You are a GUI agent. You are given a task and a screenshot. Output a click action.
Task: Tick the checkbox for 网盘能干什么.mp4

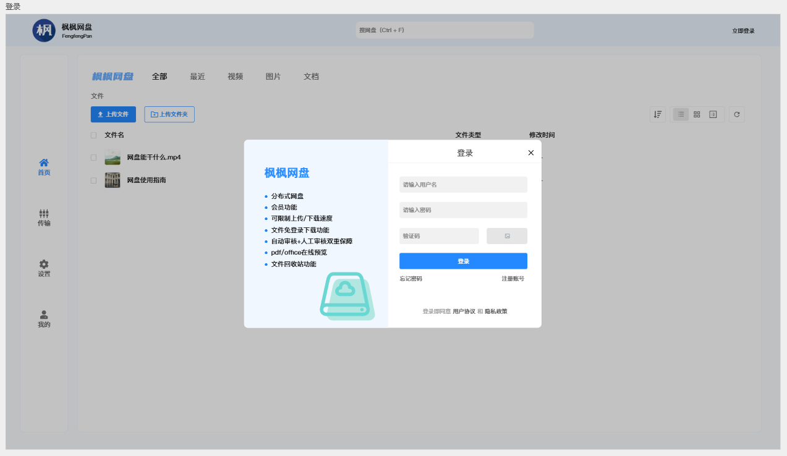click(x=94, y=158)
